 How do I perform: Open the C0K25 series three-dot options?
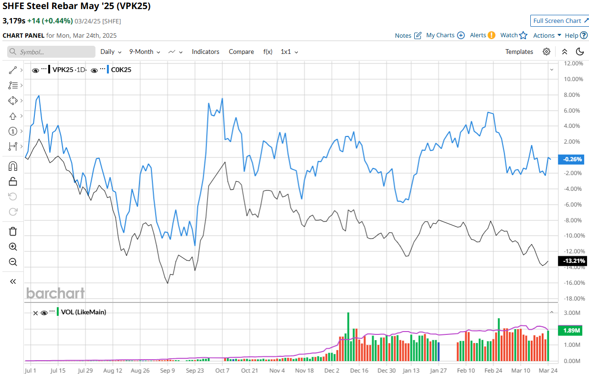(103, 69)
